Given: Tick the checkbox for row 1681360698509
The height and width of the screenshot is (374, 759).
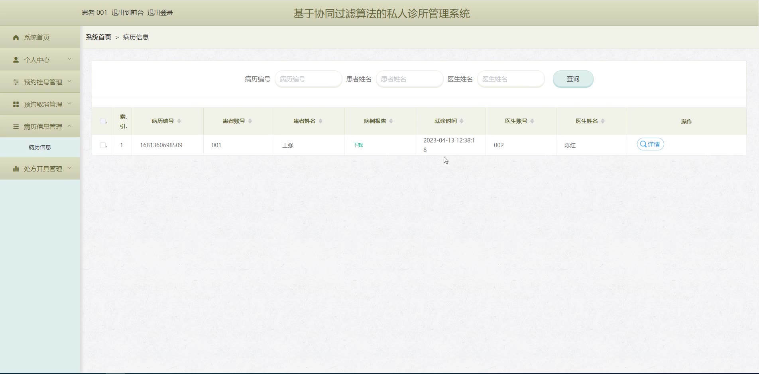Looking at the screenshot, I should 103,145.
